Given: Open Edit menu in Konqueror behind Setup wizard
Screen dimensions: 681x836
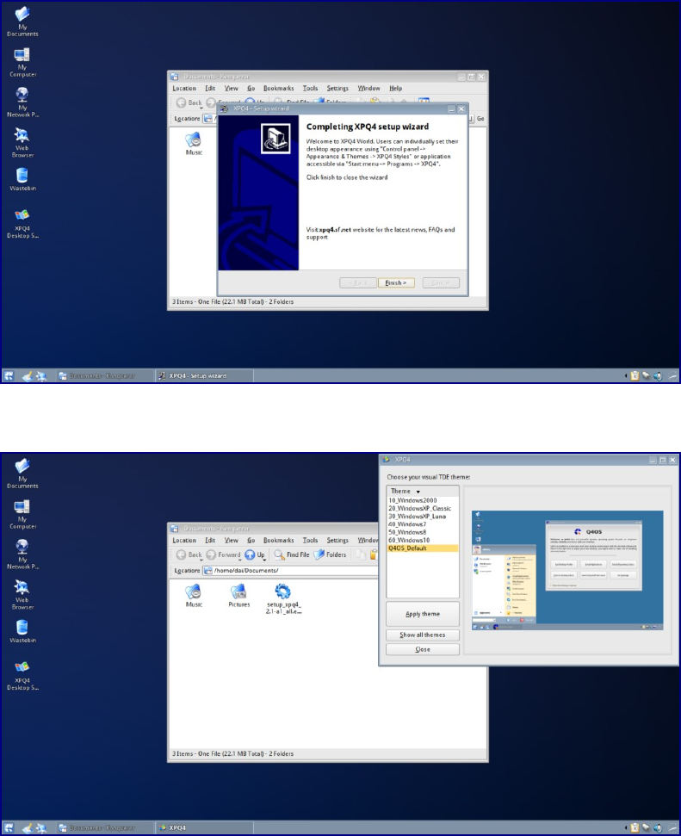Looking at the screenshot, I should [210, 89].
